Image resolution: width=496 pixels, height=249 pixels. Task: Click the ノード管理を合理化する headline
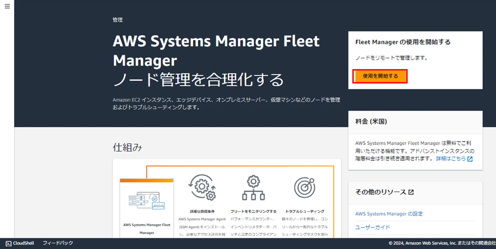pyautogui.click(x=198, y=80)
